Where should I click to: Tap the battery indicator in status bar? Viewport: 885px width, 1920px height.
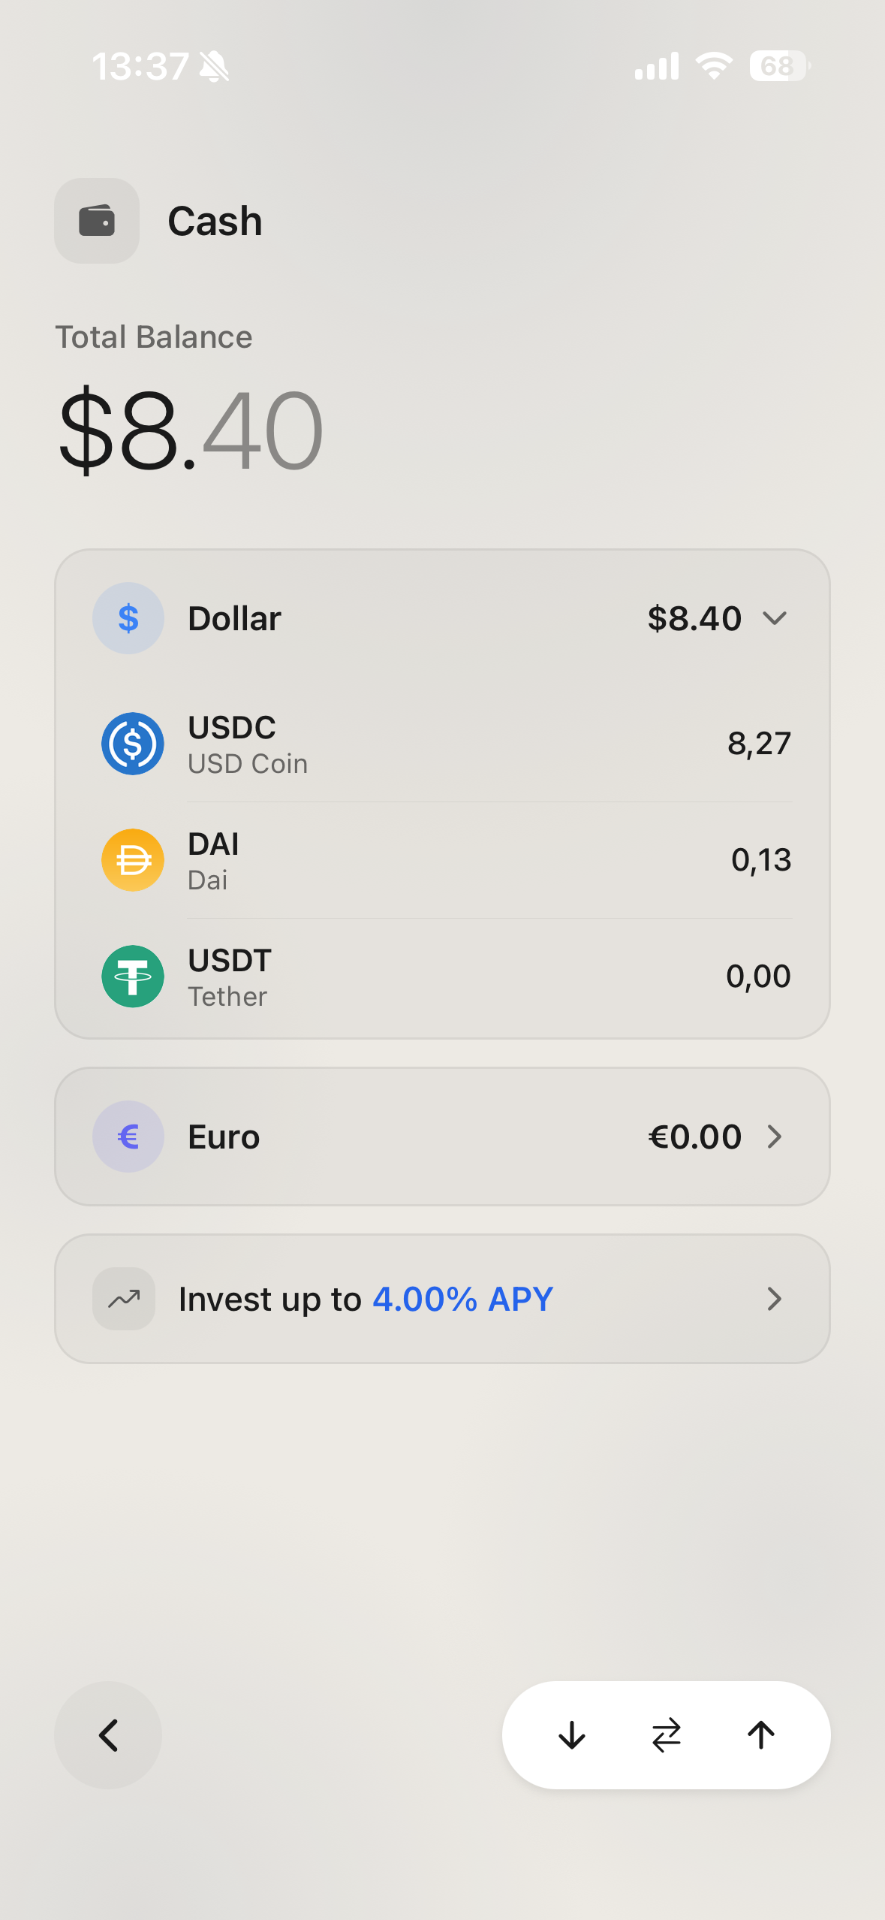(x=778, y=66)
